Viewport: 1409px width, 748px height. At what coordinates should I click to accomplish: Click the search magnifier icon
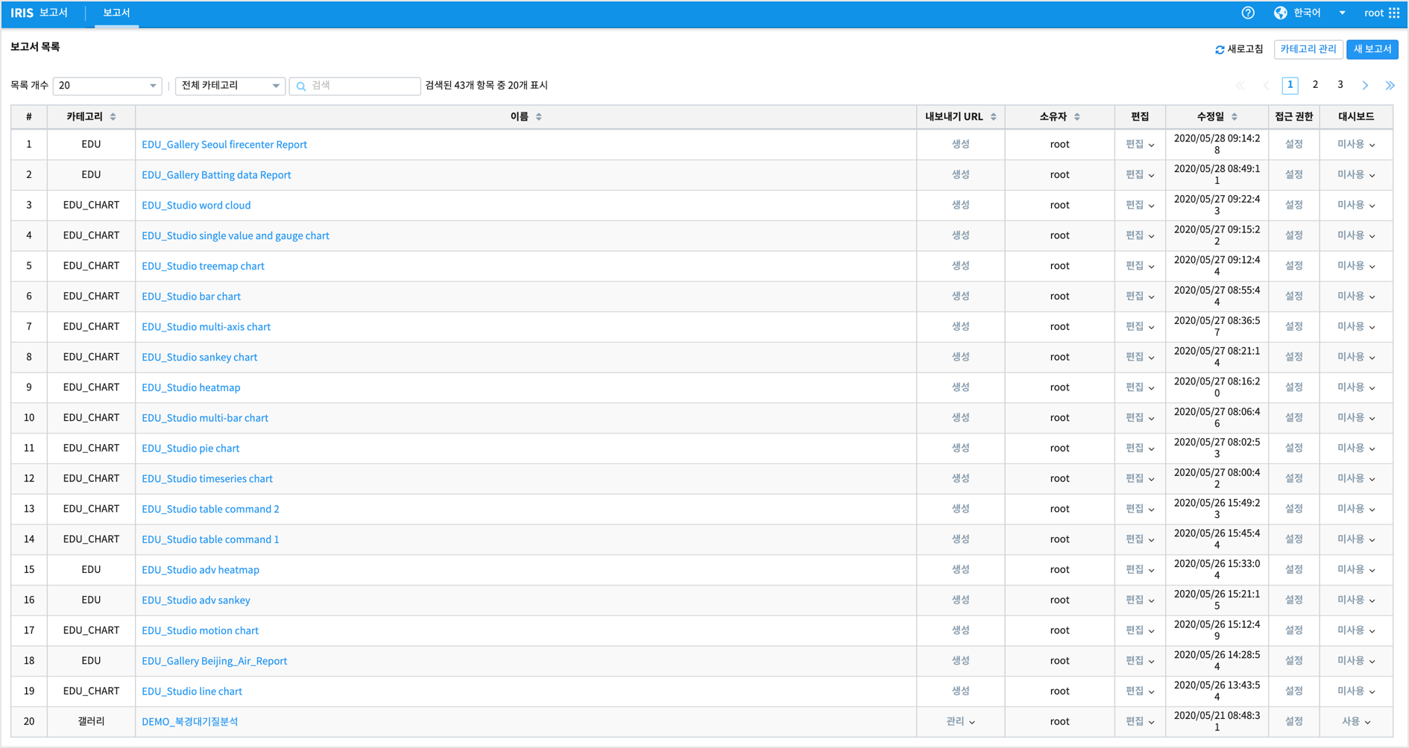point(301,86)
